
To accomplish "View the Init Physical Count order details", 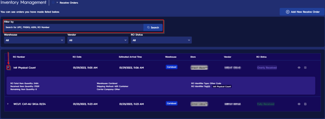I will click(x=299, y=68).
